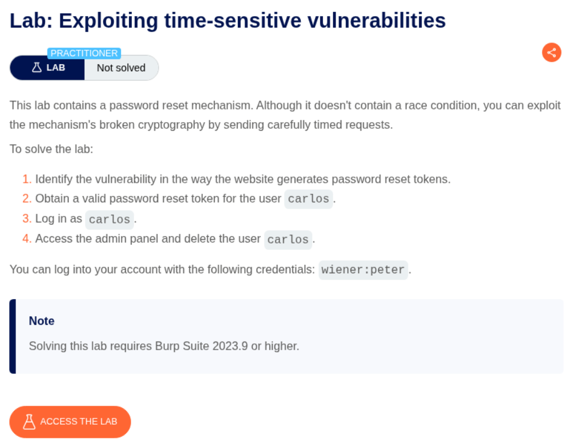Select the PRACTITIONER difficulty badge
Screen dimensions: 574x443
84,53
